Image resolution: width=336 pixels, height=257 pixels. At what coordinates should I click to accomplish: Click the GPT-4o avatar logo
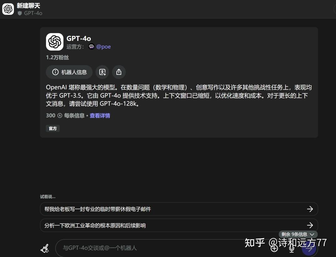pos(54,42)
